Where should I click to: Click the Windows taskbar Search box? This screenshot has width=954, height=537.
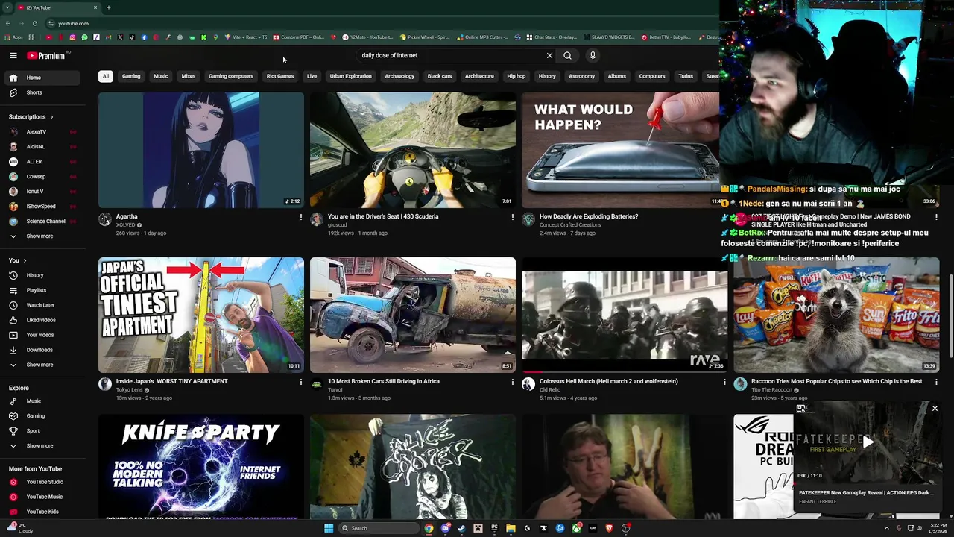pos(377,528)
